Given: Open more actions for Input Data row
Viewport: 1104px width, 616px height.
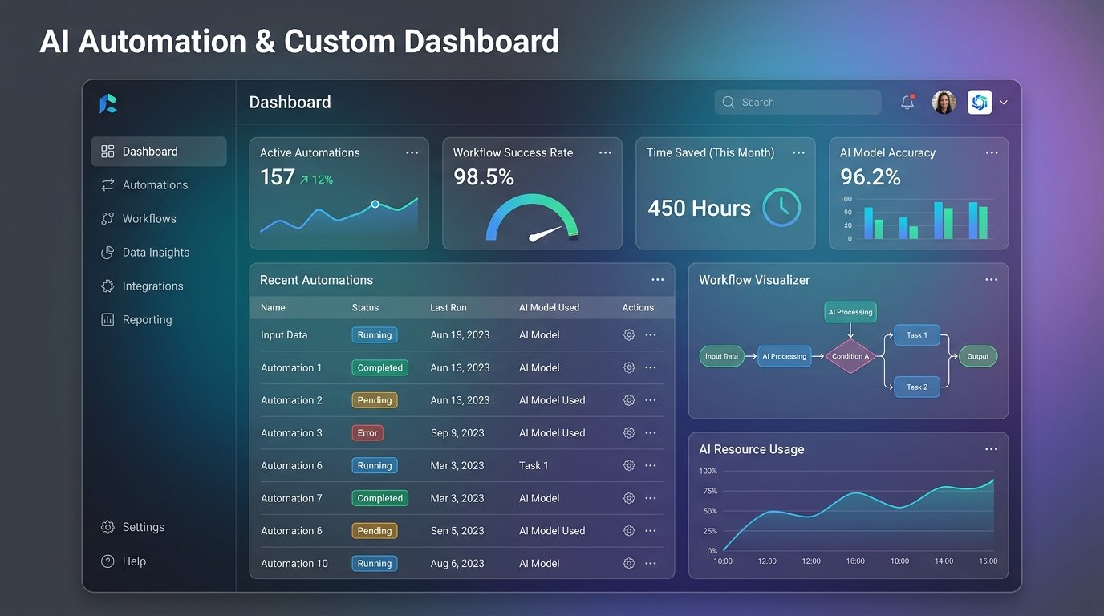Looking at the screenshot, I should pyautogui.click(x=651, y=335).
